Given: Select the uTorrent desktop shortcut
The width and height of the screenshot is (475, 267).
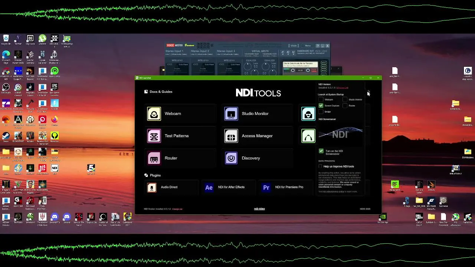Looking at the screenshot, I should [x=42, y=40].
